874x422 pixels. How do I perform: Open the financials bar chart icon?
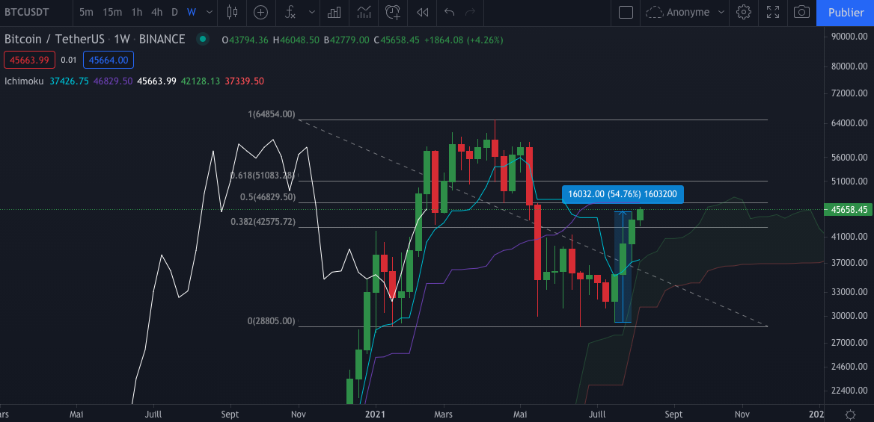tap(334, 12)
